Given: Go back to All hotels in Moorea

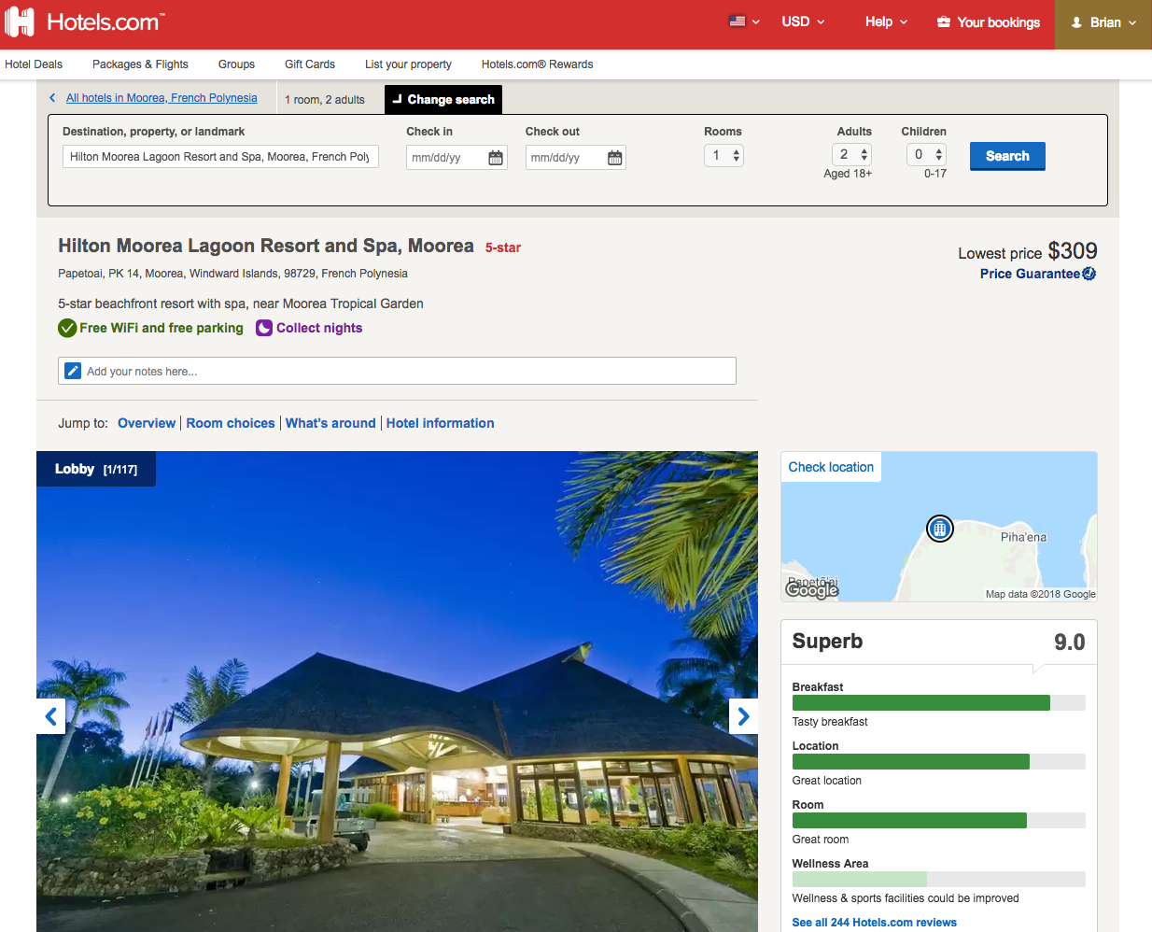Looking at the screenshot, I should point(162,98).
